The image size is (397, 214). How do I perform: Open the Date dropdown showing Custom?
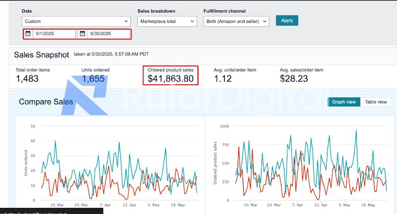tap(76, 21)
